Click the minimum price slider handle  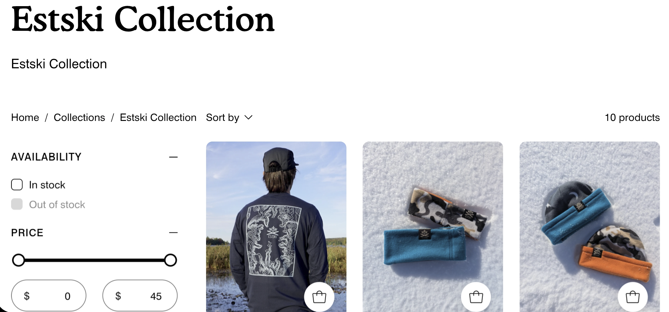[x=18, y=260]
